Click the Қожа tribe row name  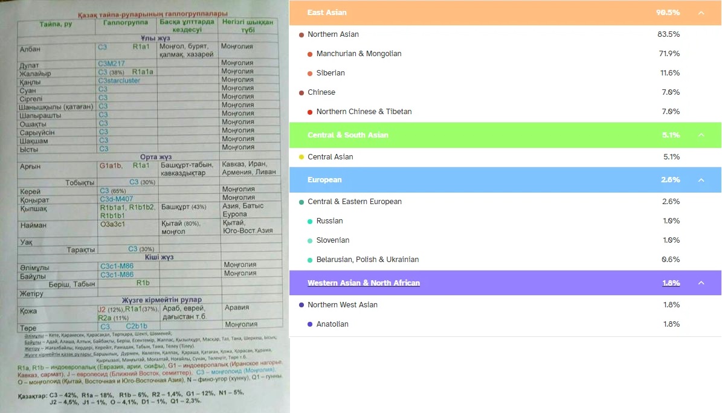click(28, 311)
